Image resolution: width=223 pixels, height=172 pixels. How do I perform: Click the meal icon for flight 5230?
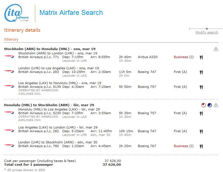coord(201,113)
